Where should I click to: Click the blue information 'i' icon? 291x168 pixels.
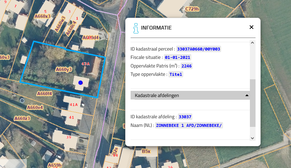(x=136, y=28)
